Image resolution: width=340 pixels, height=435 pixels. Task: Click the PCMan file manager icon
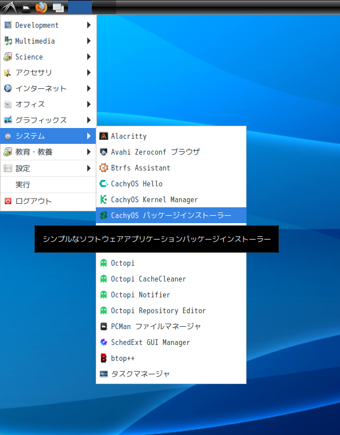tap(104, 326)
